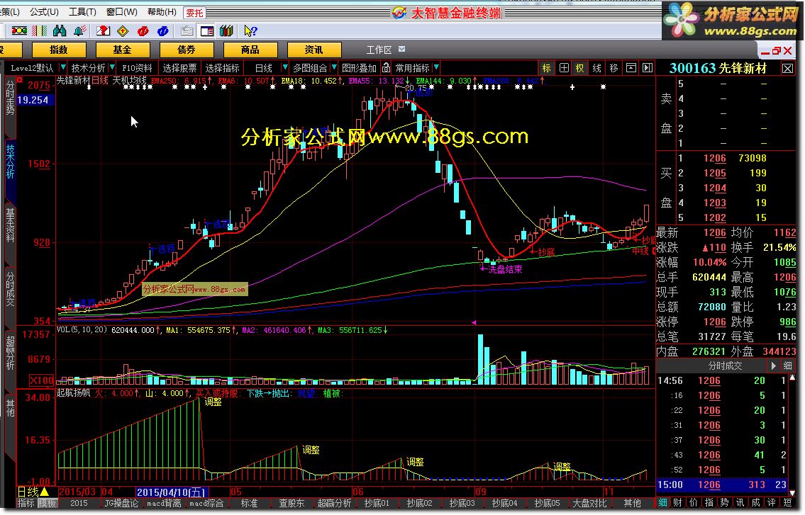Toggle the 指标 button at bottom left
This screenshot has width=805, height=515.
[26, 503]
